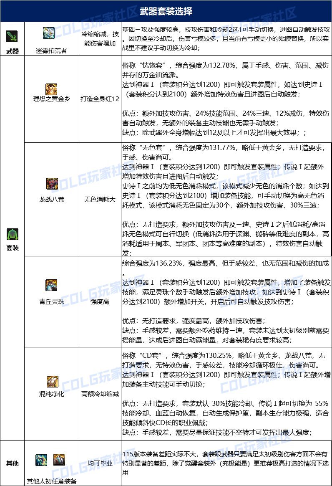Click the 迷雾拓荒者 weapon icon
This screenshot has height=486, width=332.
(49, 33)
